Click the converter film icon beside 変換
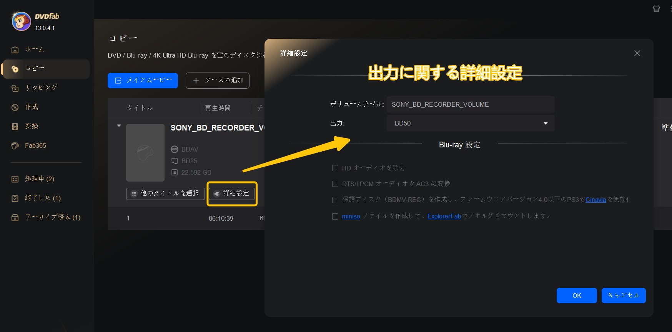The height and width of the screenshot is (332, 672). click(x=15, y=127)
